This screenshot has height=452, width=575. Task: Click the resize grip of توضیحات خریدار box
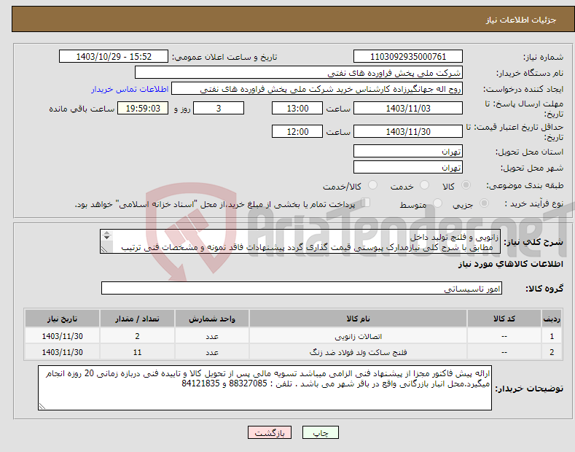point(42,406)
